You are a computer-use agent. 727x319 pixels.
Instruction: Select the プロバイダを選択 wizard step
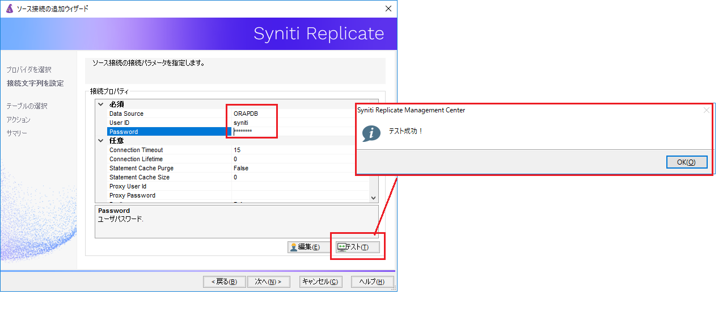tap(29, 70)
